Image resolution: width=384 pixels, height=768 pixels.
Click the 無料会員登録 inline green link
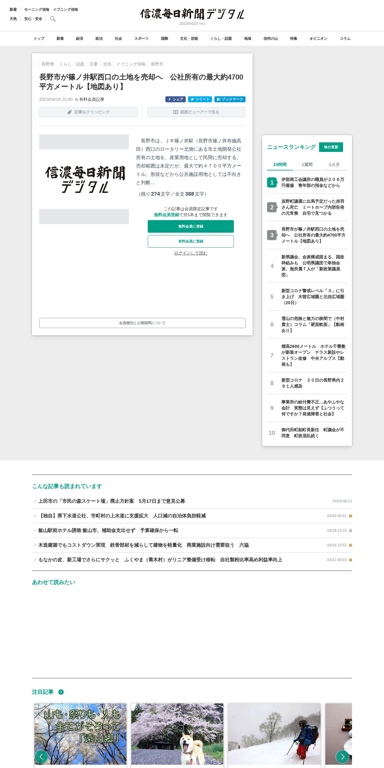167,215
